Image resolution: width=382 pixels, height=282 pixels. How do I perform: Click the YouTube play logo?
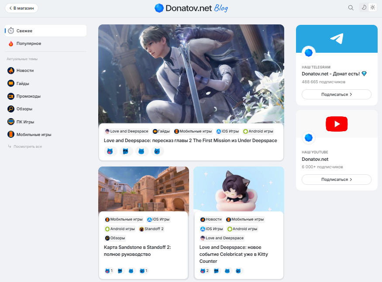click(337, 124)
